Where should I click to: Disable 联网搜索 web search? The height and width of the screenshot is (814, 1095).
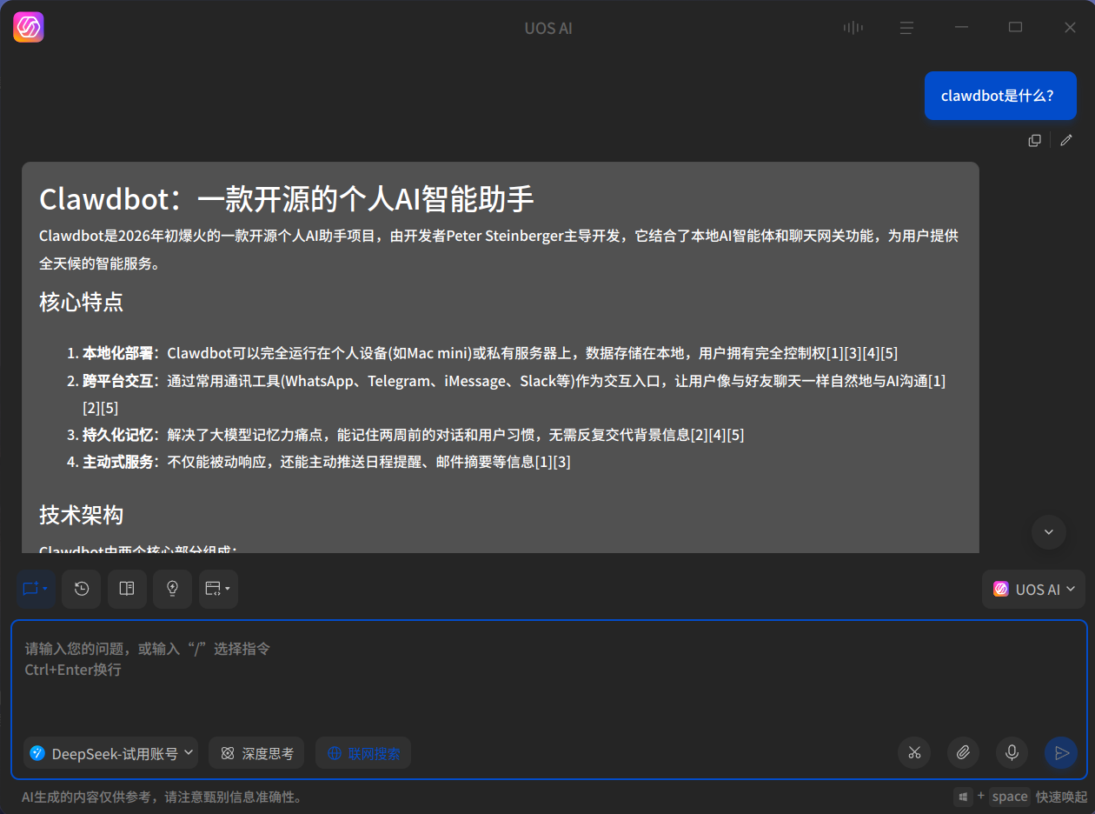point(363,753)
